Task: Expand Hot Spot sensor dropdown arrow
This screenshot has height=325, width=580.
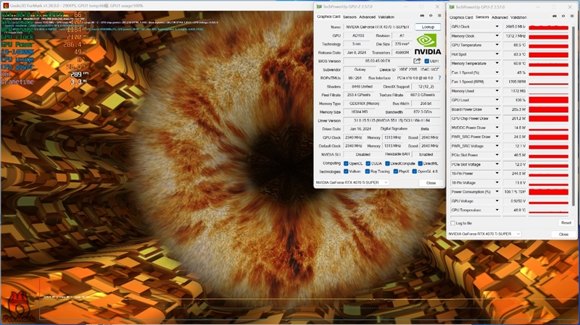Action: 497,54
